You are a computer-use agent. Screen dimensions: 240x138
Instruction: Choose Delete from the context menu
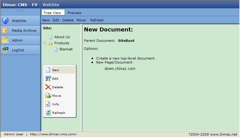58,87
